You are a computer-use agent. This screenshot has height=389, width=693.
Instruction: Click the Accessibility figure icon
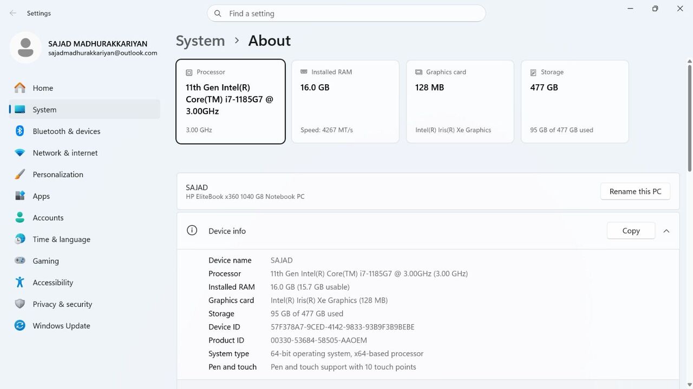(20, 282)
